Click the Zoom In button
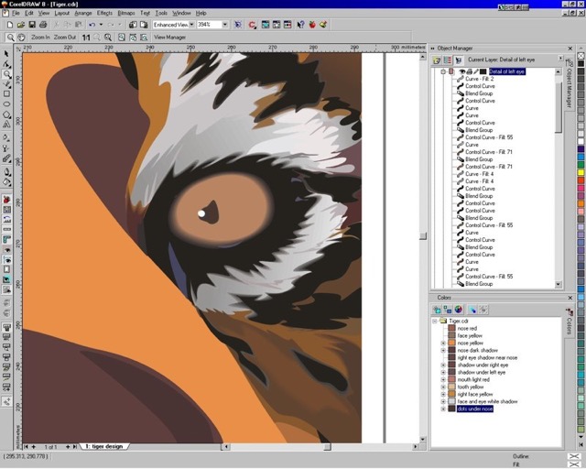This screenshot has height=469, width=586. click(40, 37)
